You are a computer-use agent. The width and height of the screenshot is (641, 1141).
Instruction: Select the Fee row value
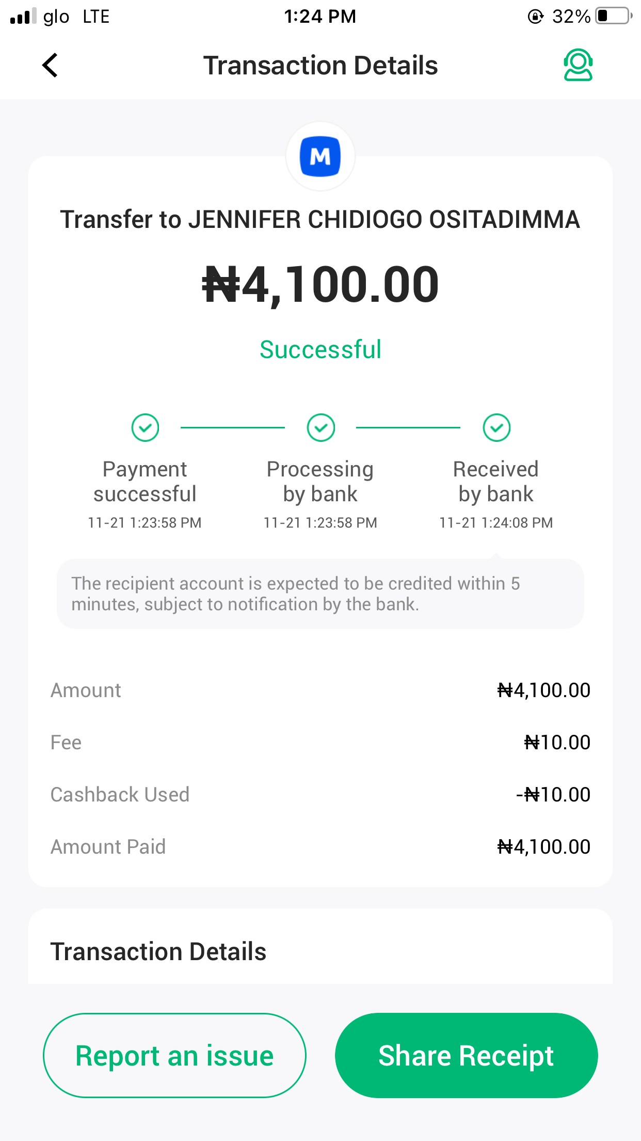[x=557, y=743]
